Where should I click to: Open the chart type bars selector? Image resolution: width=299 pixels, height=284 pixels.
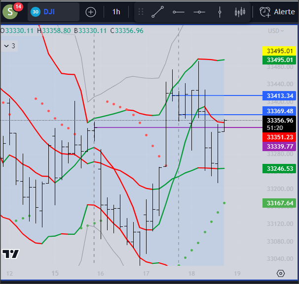(240, 12)
